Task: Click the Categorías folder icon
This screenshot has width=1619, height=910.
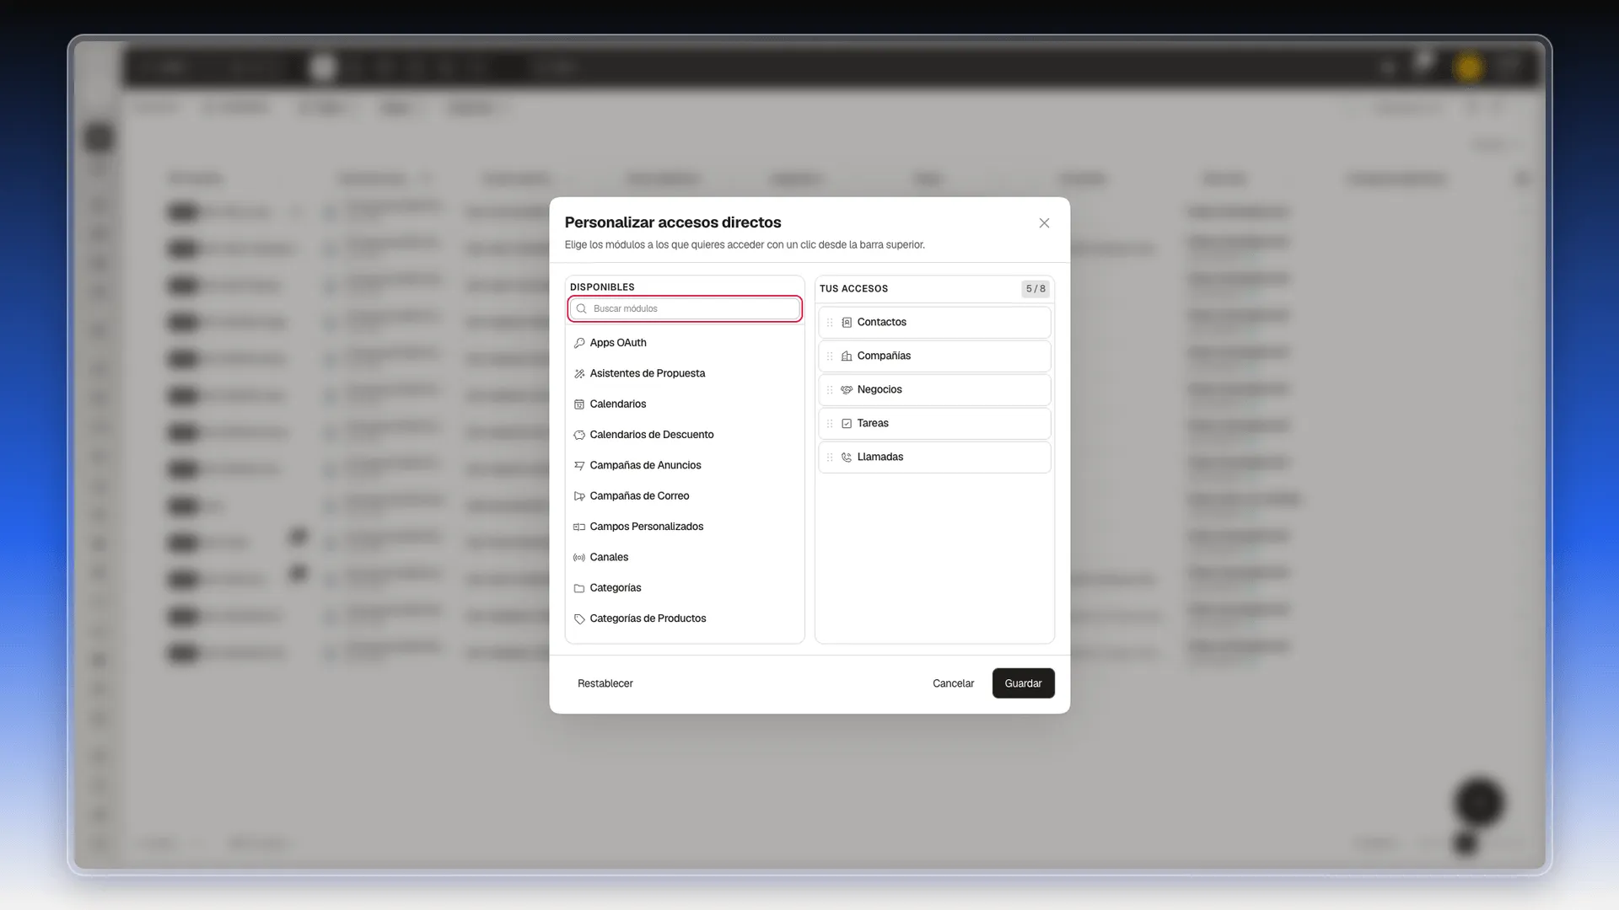Action: [x=579, y=588]
